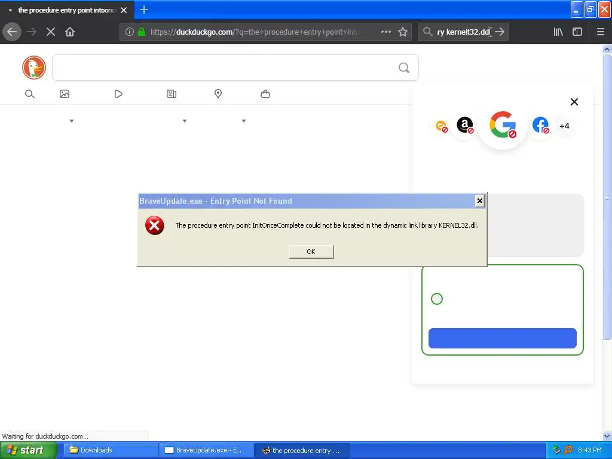Stop loading the page with the X button
The height and width of the screenshot is (459, 612).
tap(51, 32)
